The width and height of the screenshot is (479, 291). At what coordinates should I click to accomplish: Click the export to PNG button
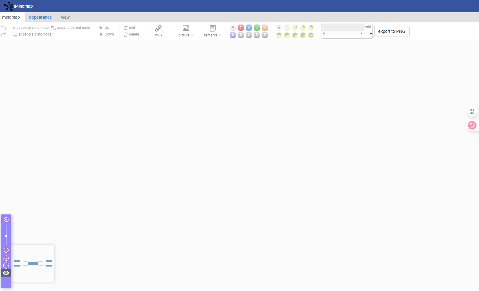tap(392, 31)
